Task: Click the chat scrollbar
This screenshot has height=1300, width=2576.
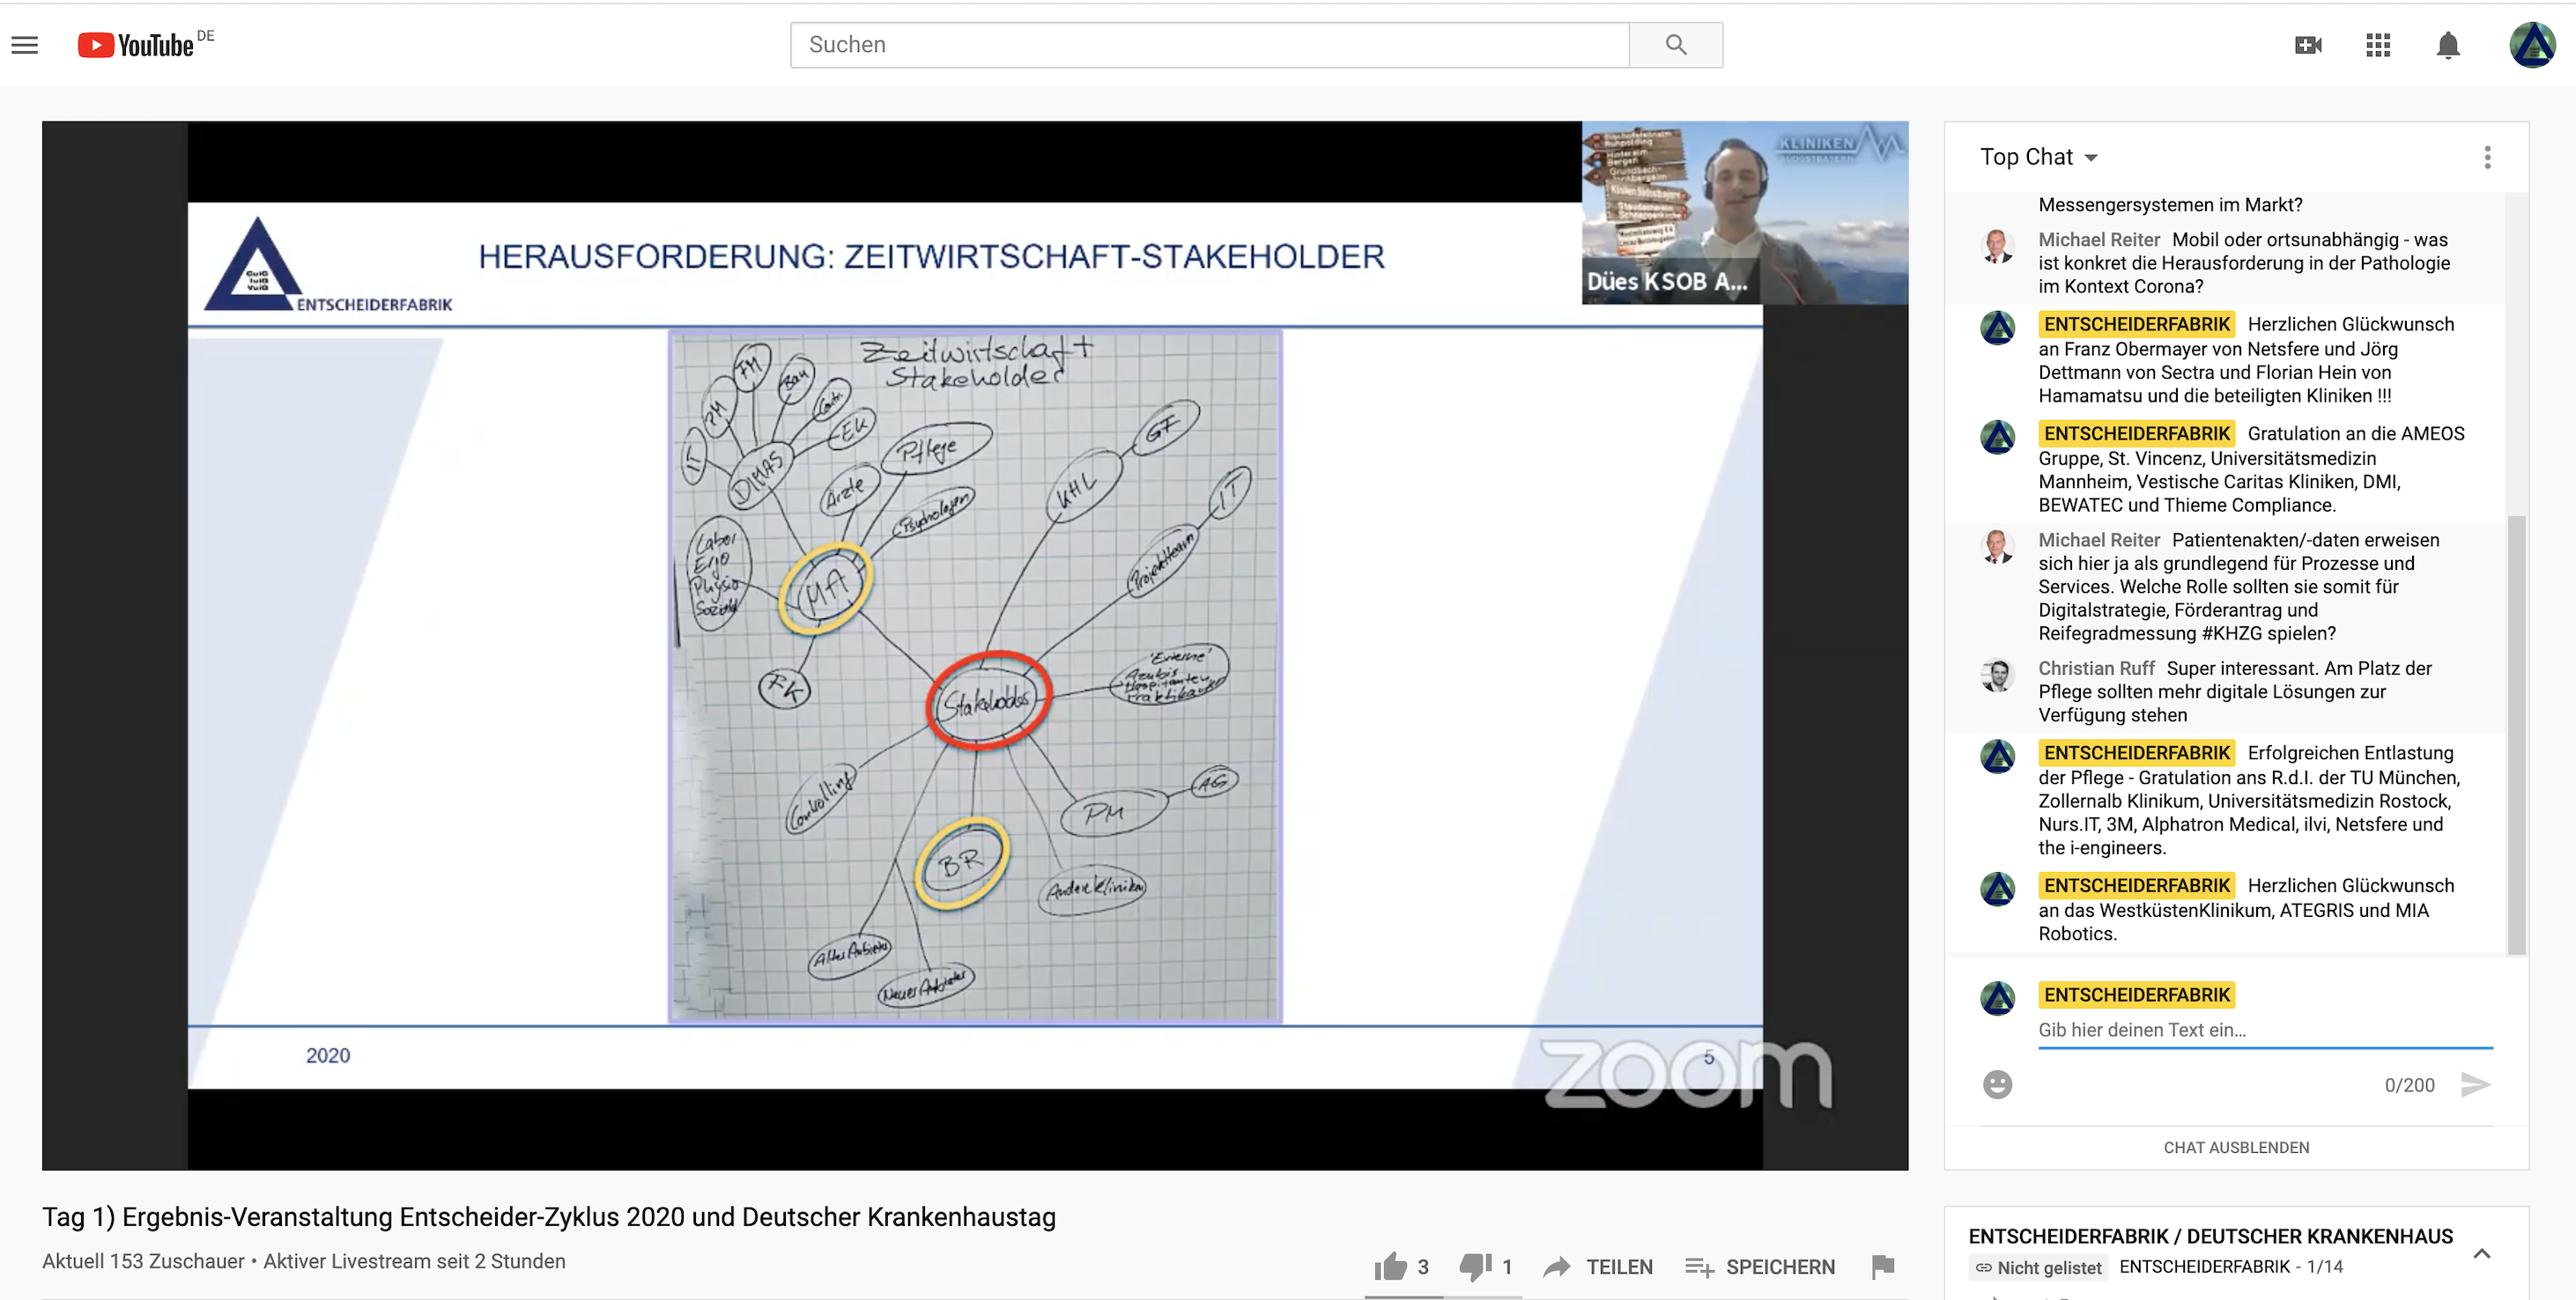Action: (2516, 735)
